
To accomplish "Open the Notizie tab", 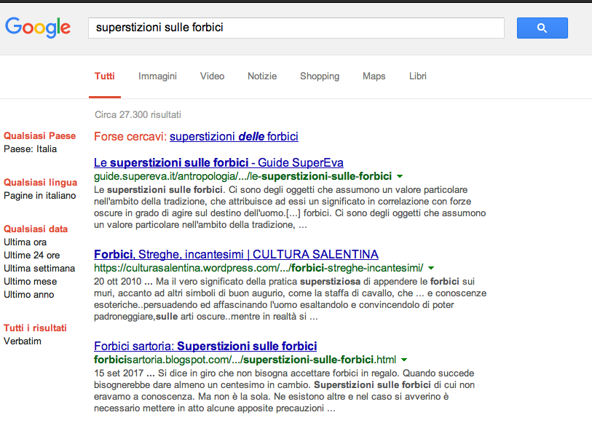I will [262, 76].
